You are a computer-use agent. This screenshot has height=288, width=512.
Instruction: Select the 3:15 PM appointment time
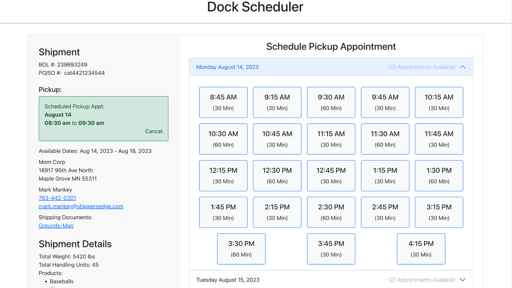tap(439, 212)
